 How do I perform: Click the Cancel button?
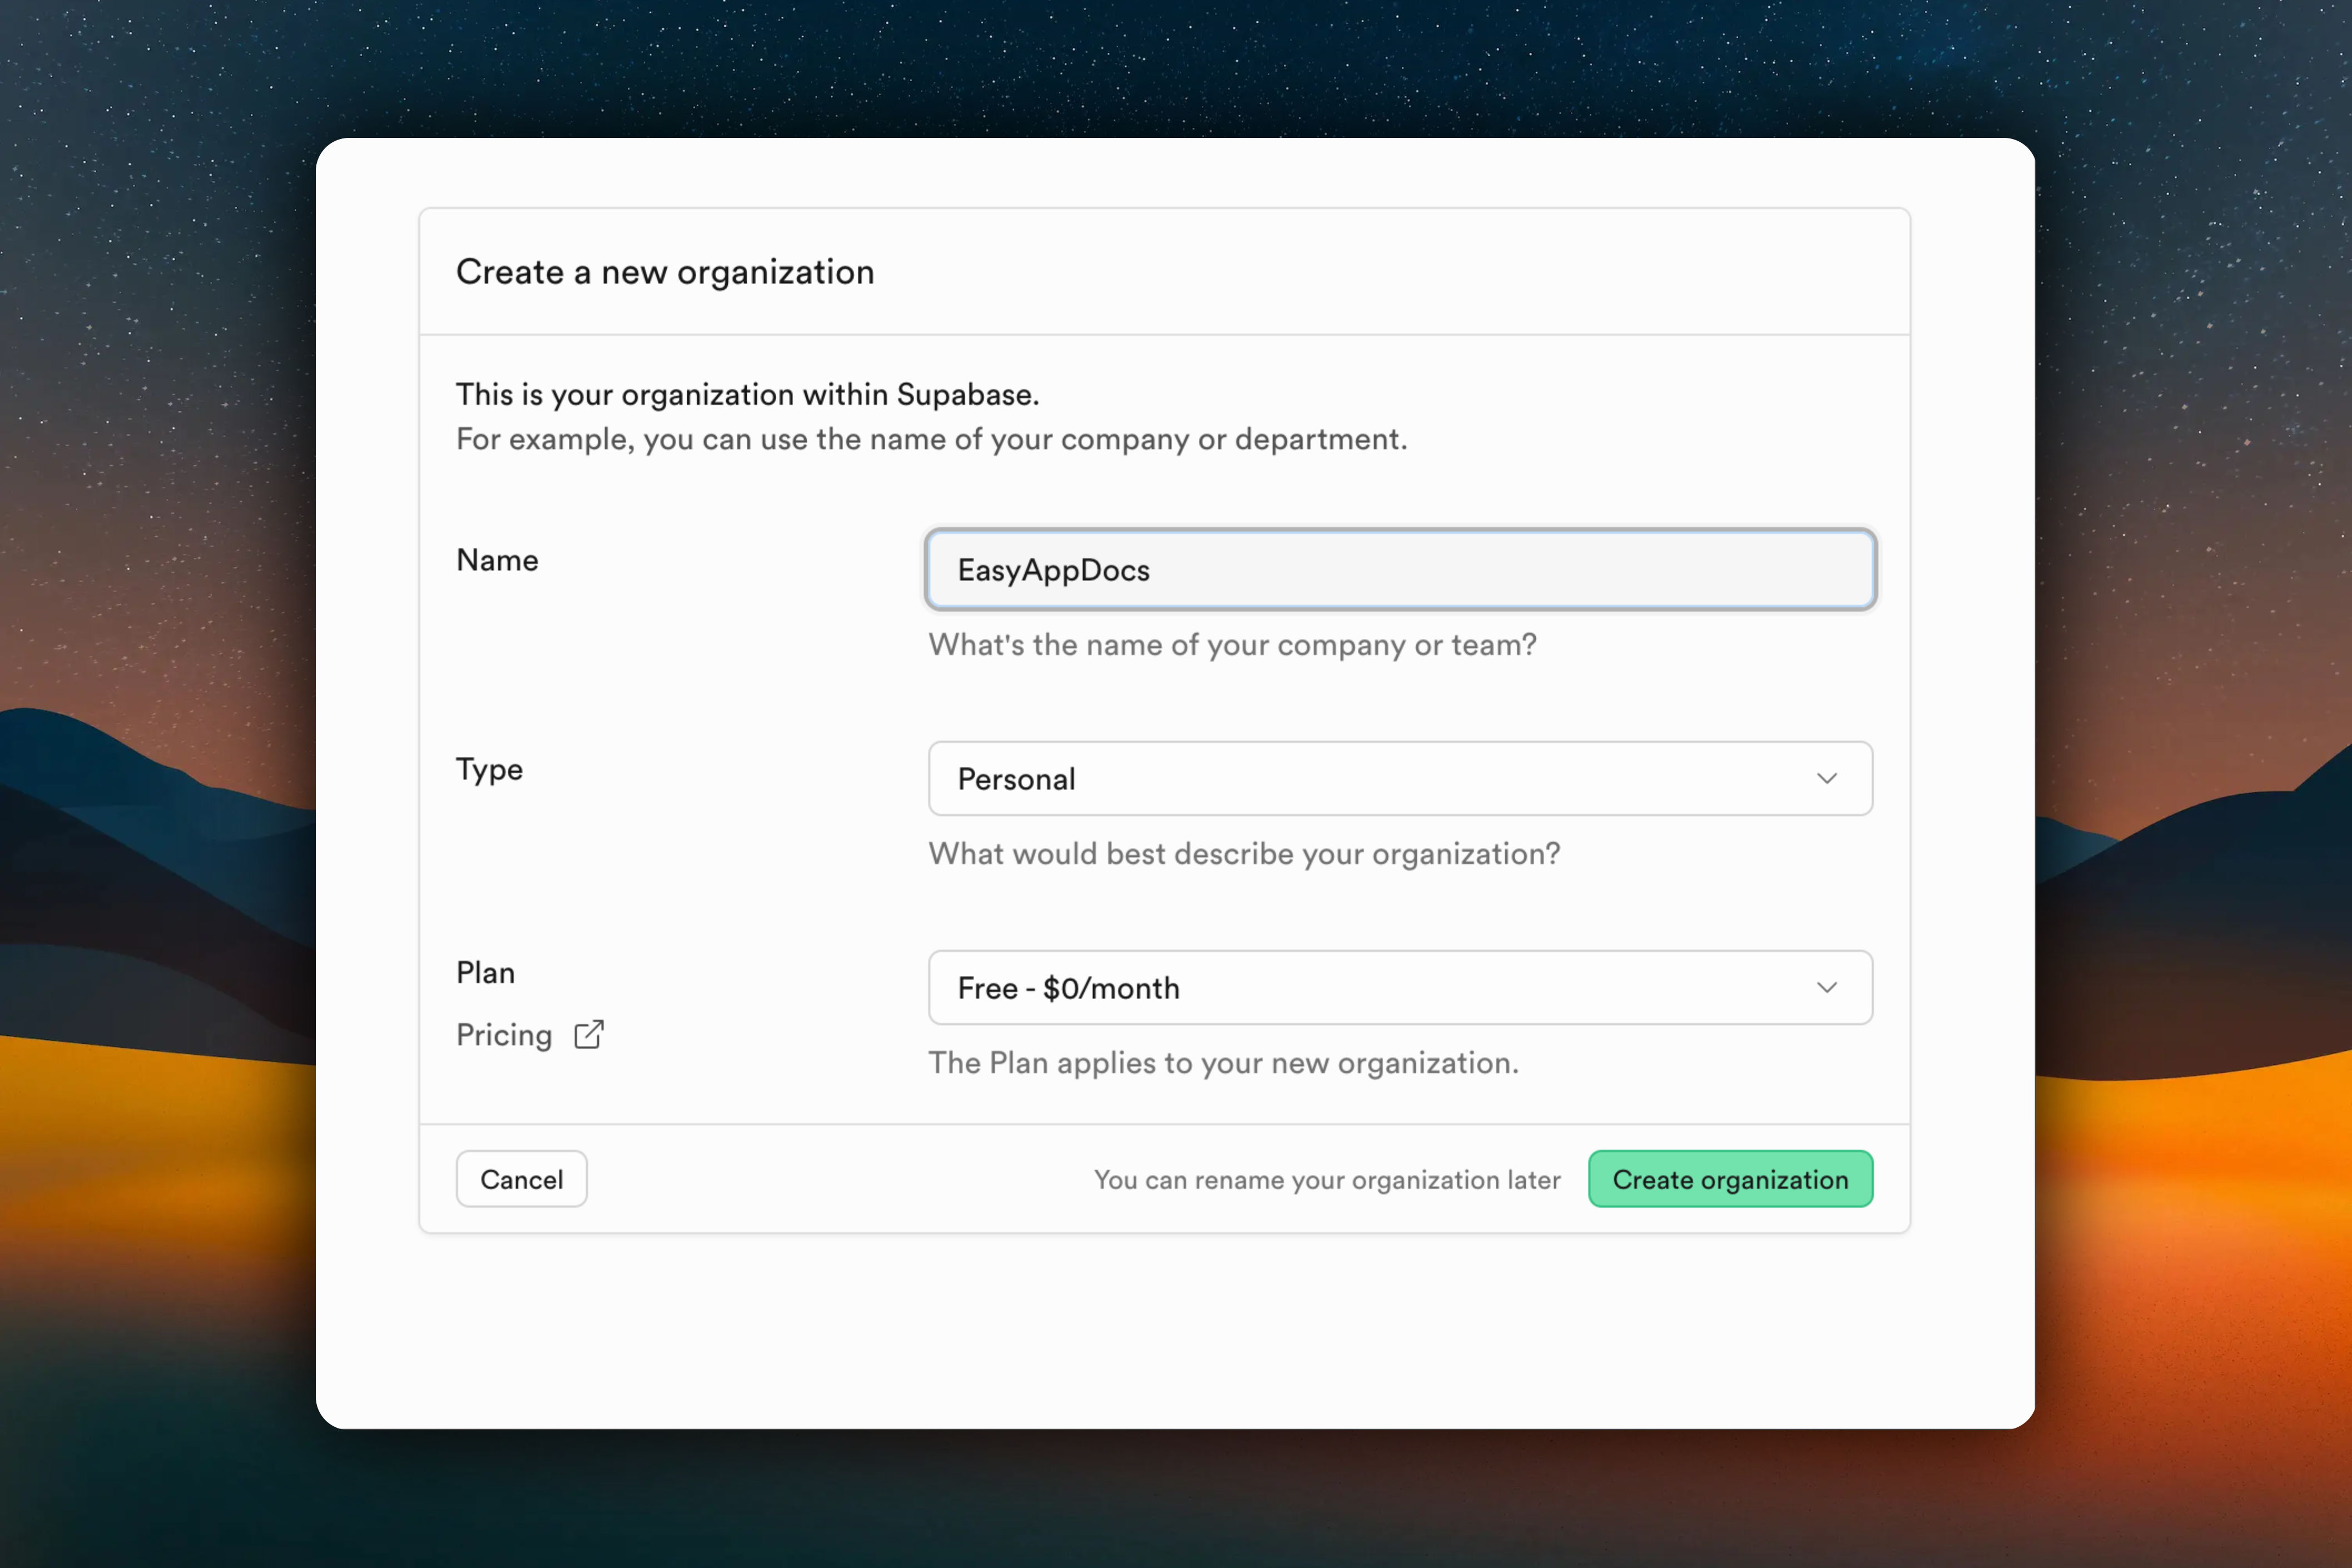[521, 1179]
